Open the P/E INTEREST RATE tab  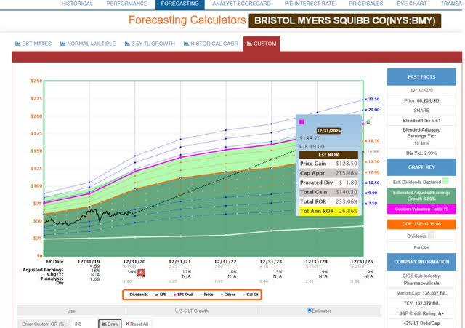click(310, 4)
